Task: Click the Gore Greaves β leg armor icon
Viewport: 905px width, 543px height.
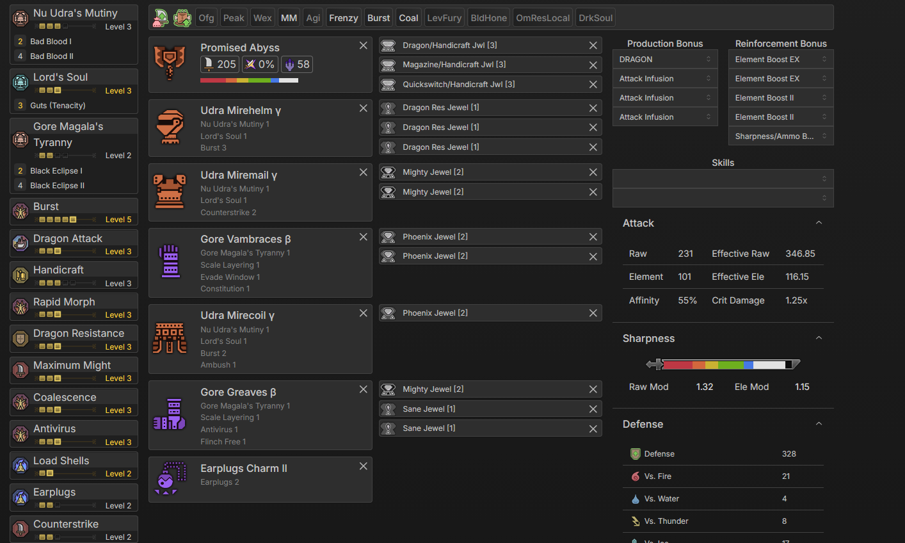Action: click(170, 414)
